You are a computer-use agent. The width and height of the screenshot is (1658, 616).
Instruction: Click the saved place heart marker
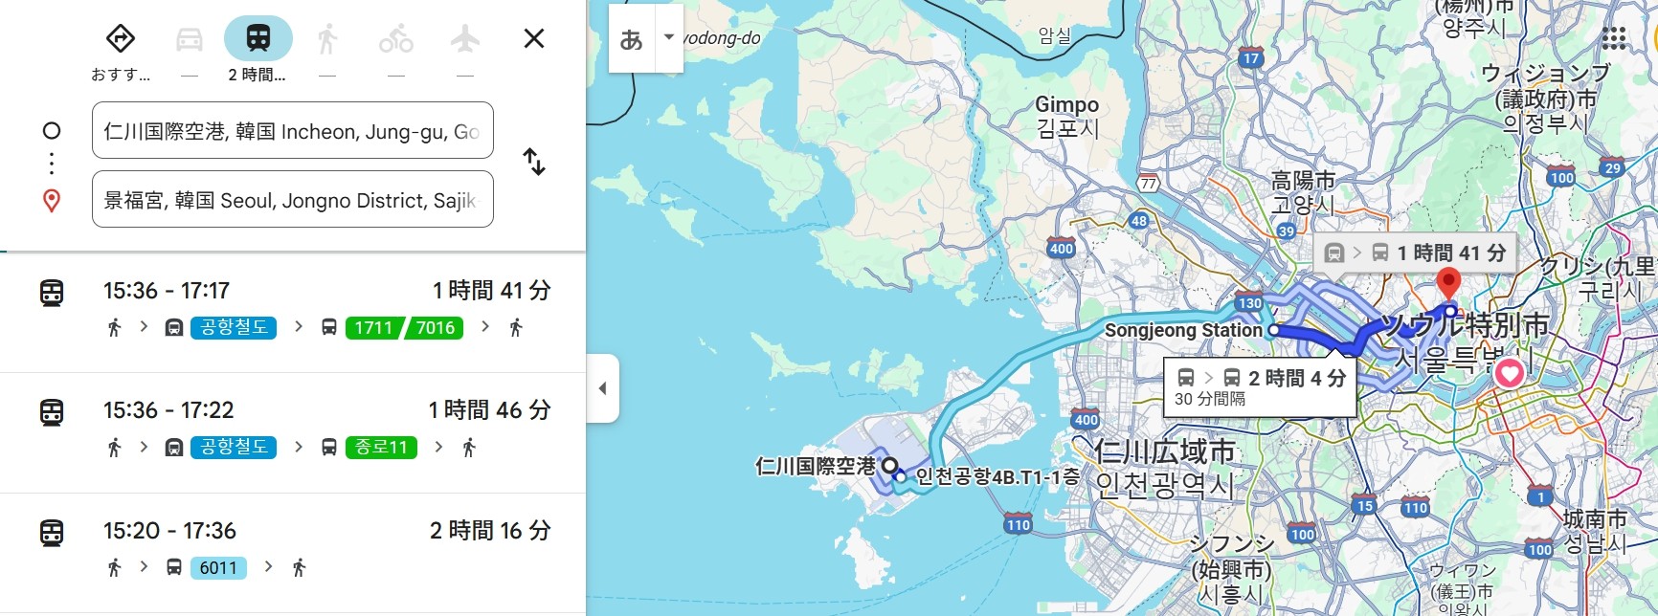[x=1510, y=373]
